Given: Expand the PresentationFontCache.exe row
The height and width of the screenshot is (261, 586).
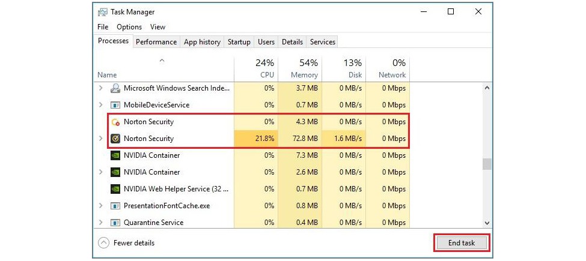Looking at the screenshot, I should click(x=100, y=206).
